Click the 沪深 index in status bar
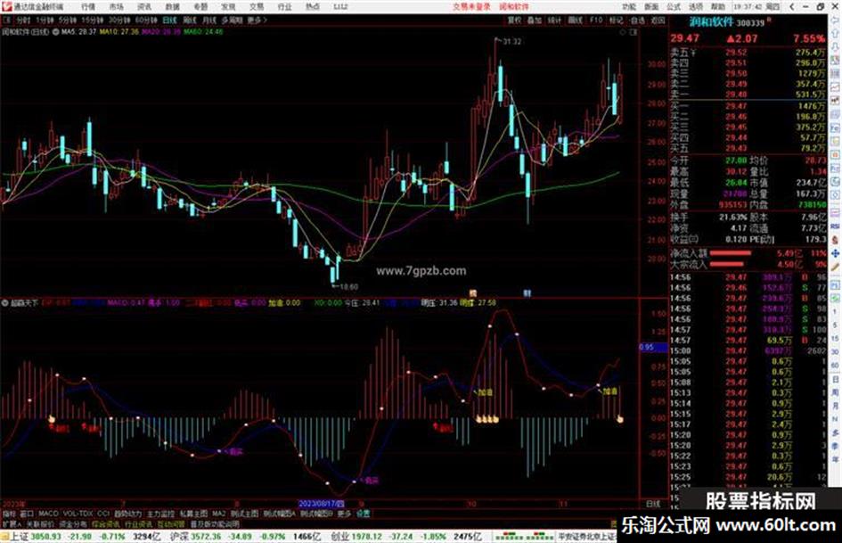The height and width of the screenshot is (543, 842). [x=178, y=537]
